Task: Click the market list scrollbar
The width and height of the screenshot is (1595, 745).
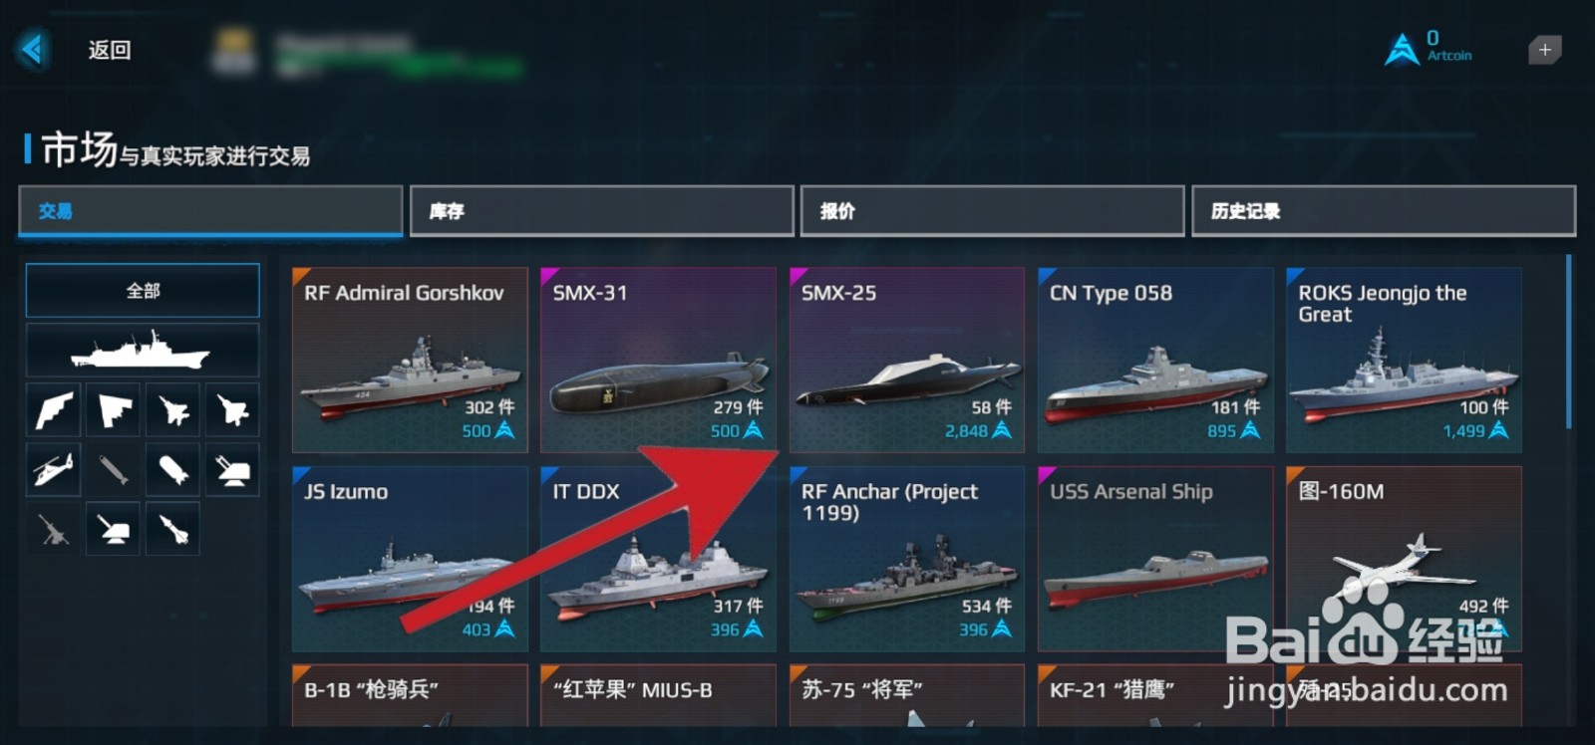Action: coord(1568,342)
